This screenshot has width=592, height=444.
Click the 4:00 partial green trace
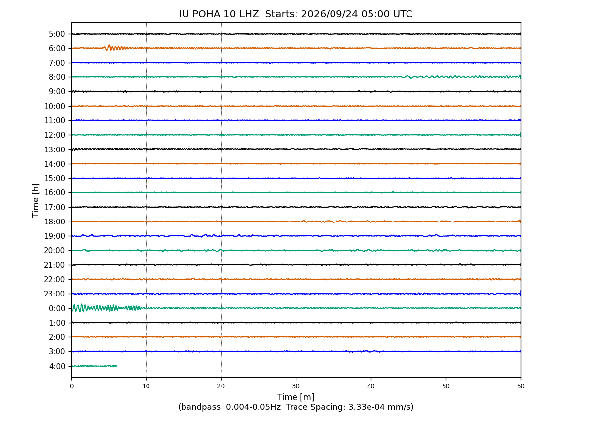(x=94, y=366)
